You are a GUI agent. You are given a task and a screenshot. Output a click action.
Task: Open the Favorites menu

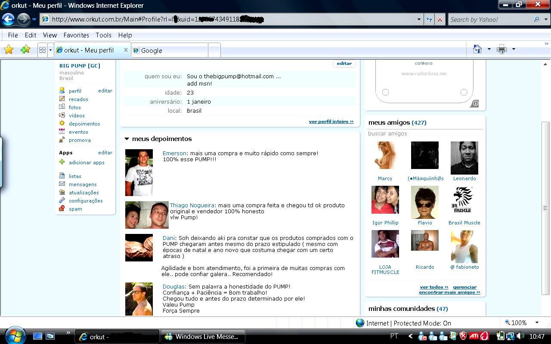76,35
